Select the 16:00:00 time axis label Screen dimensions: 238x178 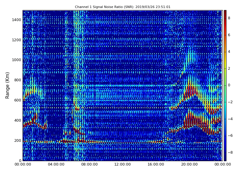point(156,164)
